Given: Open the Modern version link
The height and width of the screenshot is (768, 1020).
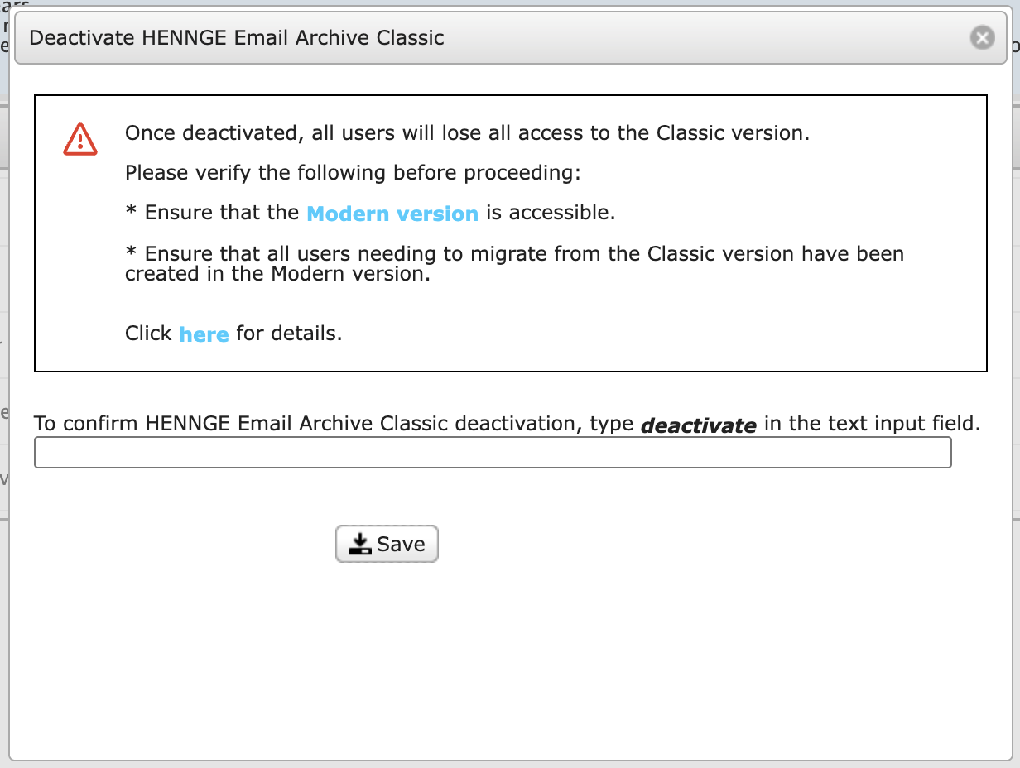Looking at the screenshot, I should point(392,214).
